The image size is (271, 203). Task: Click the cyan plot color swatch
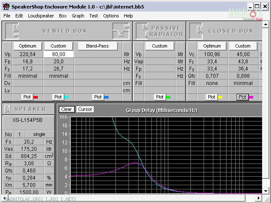[x=67, y=97]
